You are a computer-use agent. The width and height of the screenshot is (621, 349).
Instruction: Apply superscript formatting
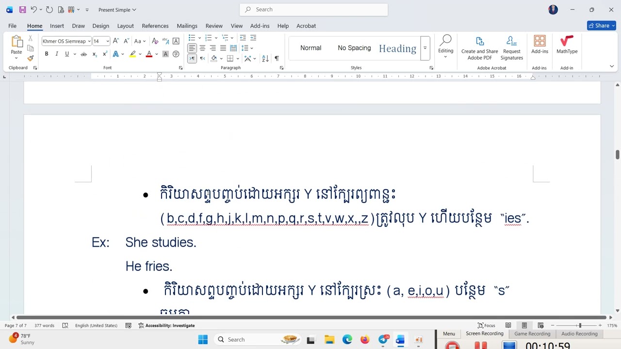click(x=105, y=54)
